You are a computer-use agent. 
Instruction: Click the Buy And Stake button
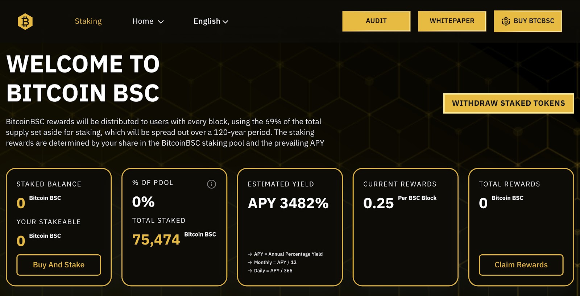(59, 265)
